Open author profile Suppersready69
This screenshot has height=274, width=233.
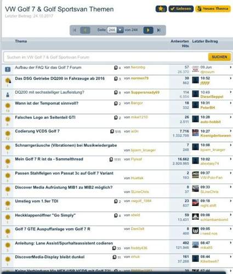coord(145,92)
